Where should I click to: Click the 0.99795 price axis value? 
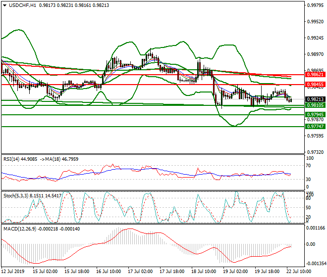pyautogui.click(x=315, y=5)
